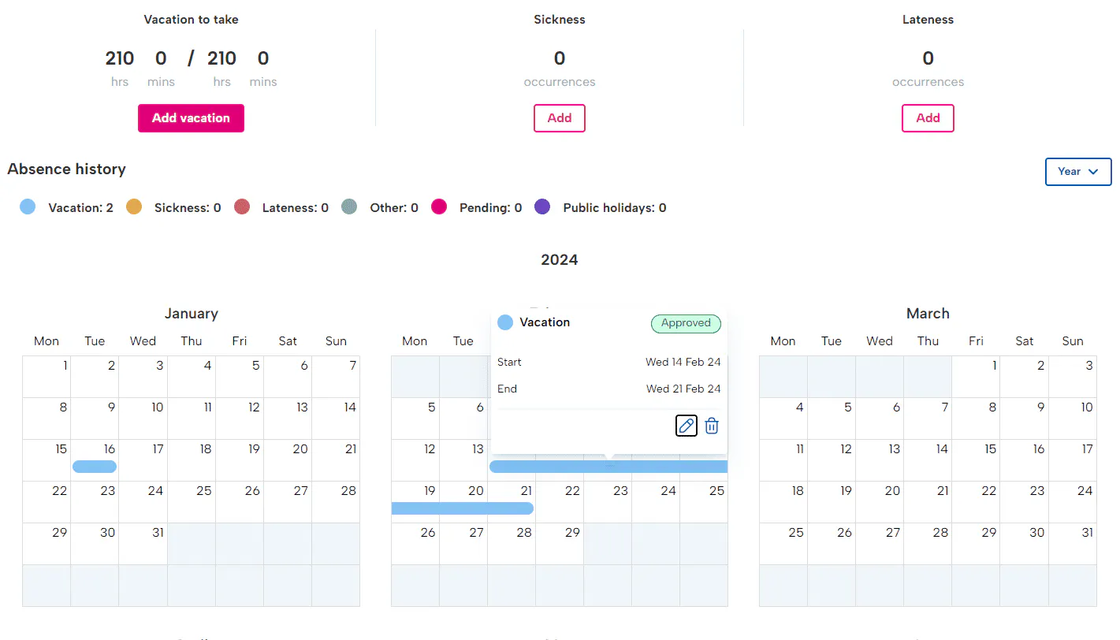Click Add under Sickness
This screenshot has height=640, width=1120.
(x=560, y=118)
